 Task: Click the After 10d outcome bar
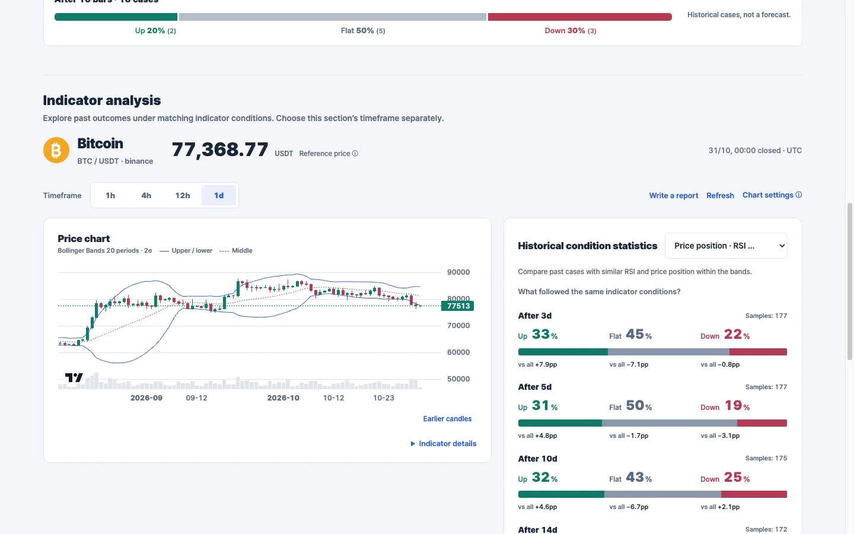(x=652, y=494)
